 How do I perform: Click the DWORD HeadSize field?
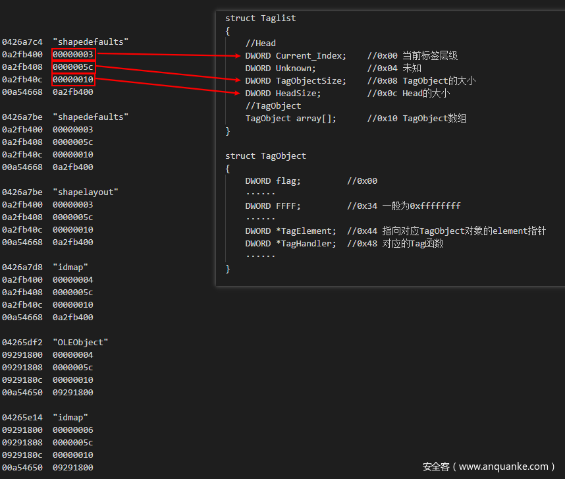pos(283,93)
